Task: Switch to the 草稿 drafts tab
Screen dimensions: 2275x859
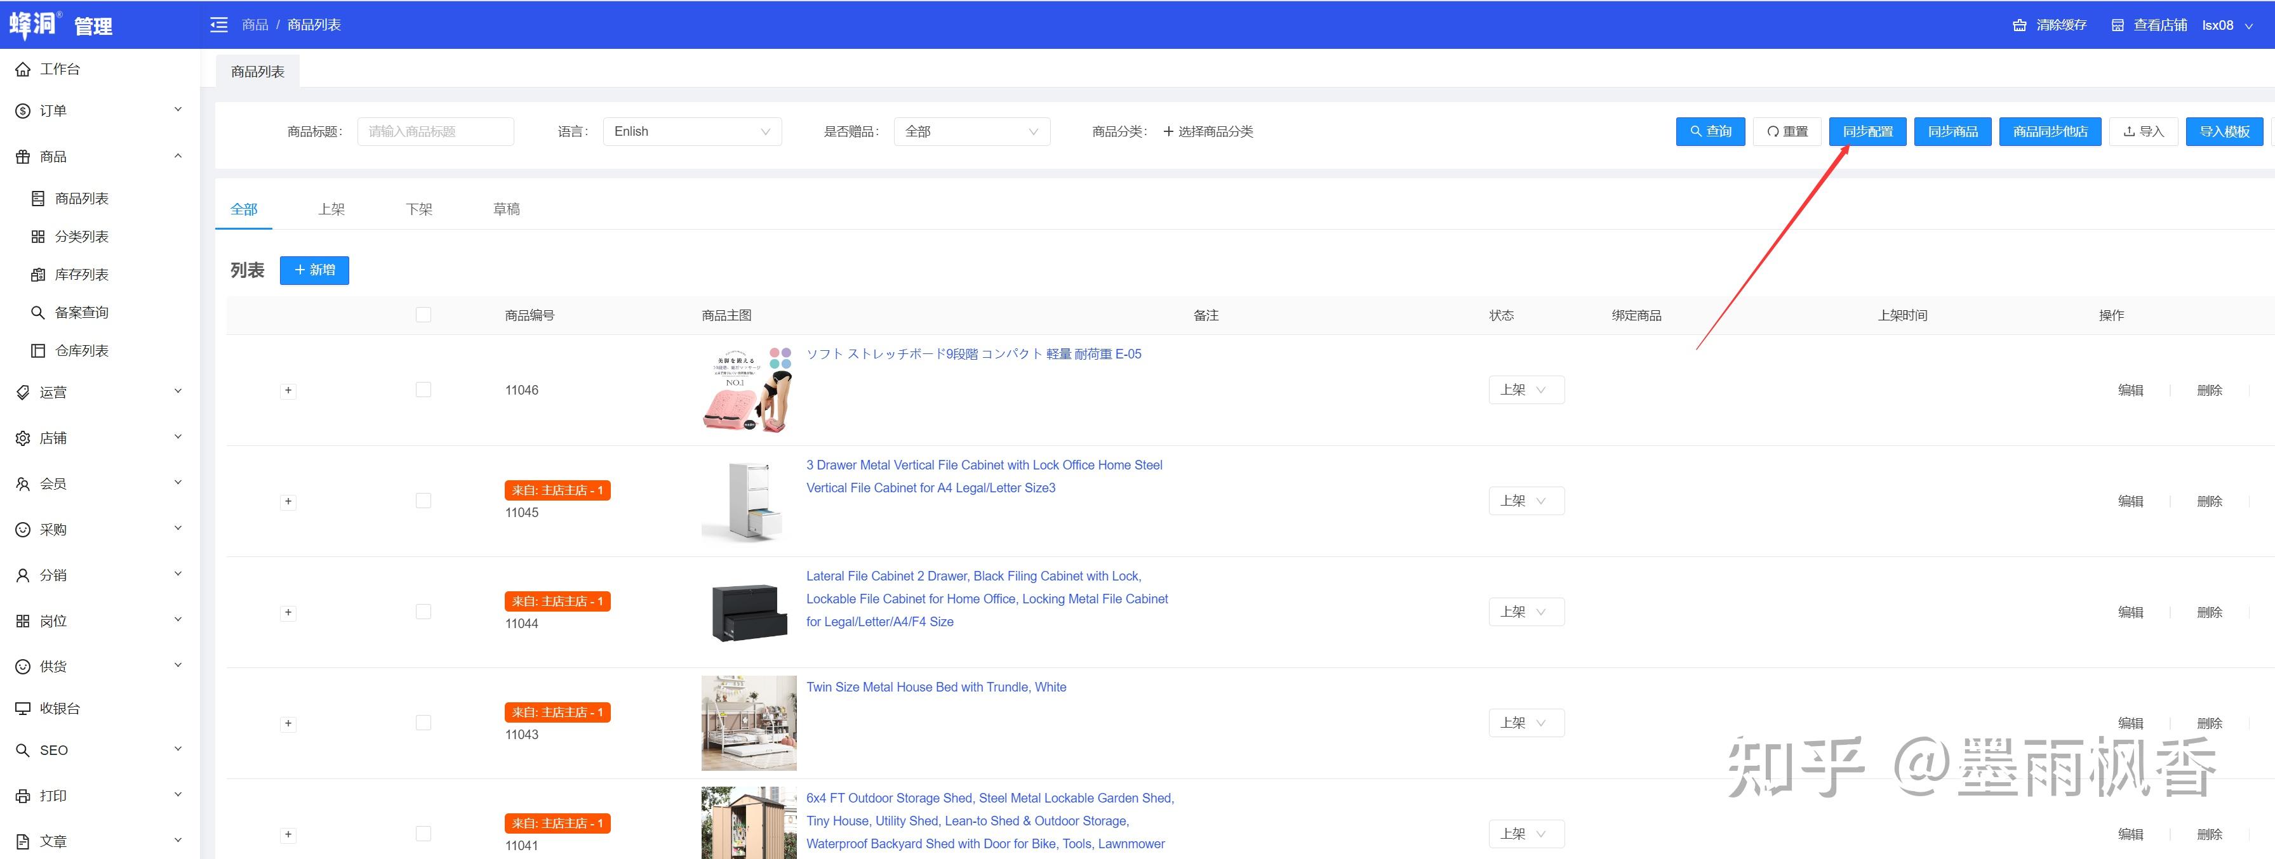Action: pos(507,208)
